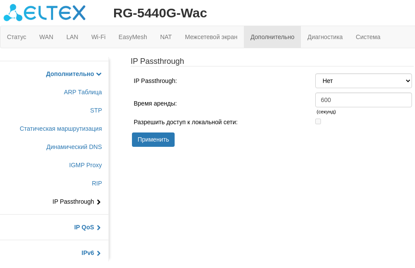Viewport: 415px width, 268px height.
Task: Open ARP Таблица sidebar link
Action: click(x=83, y=92)
